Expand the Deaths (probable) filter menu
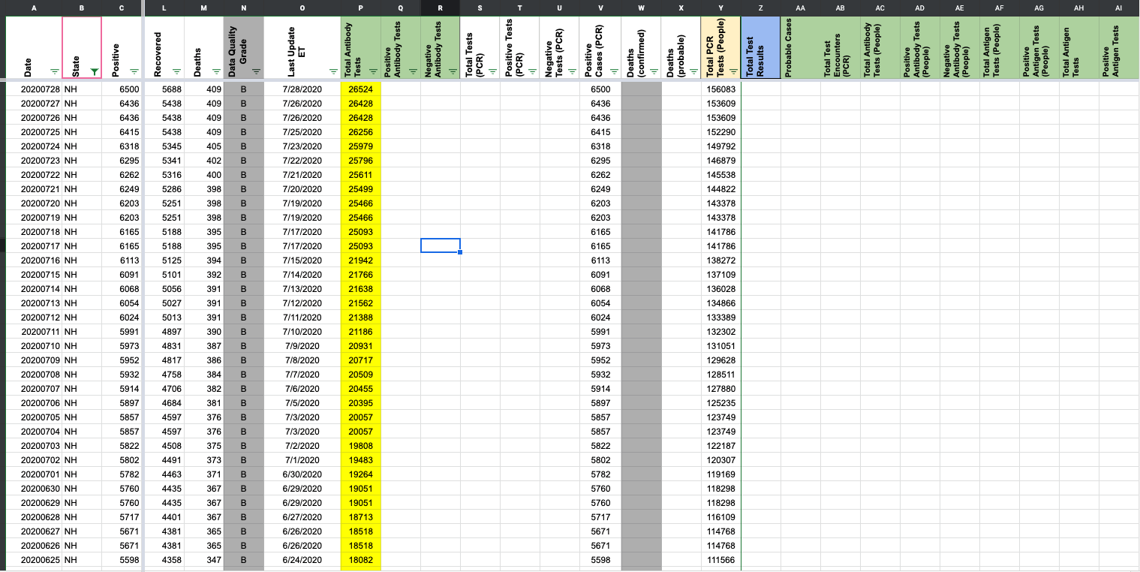Image resolution: width=1140 pixels, height=572 pixels. [693, 71]
